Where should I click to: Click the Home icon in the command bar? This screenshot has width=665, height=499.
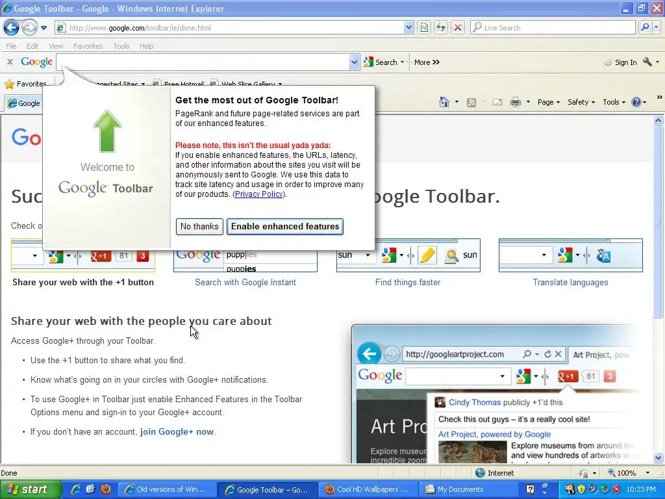(444, 102)
